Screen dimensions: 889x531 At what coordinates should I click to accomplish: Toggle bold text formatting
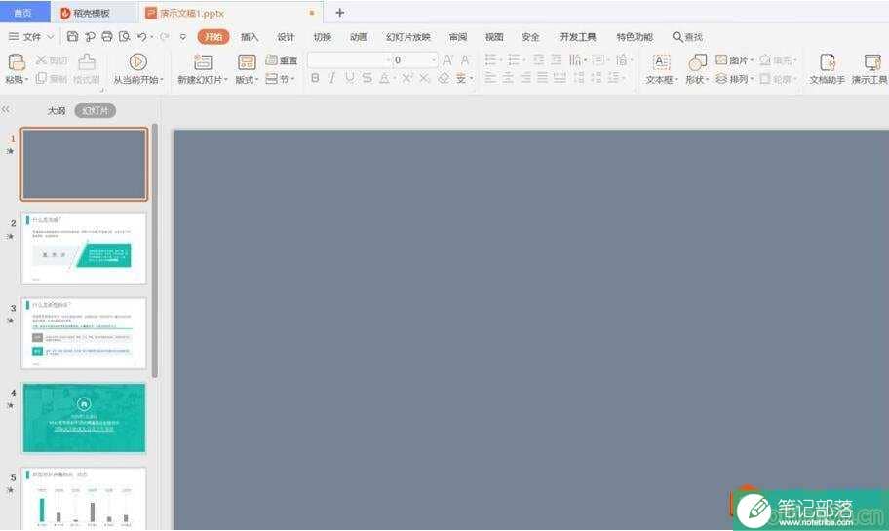pos(315,78)
